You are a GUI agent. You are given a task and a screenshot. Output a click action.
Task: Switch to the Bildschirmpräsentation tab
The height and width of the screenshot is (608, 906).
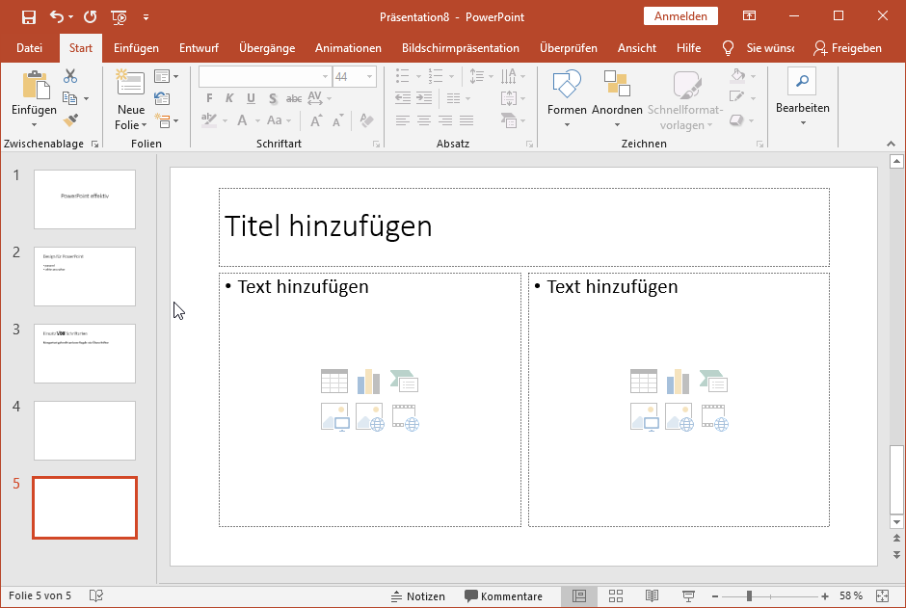click(x=461, y=48)
